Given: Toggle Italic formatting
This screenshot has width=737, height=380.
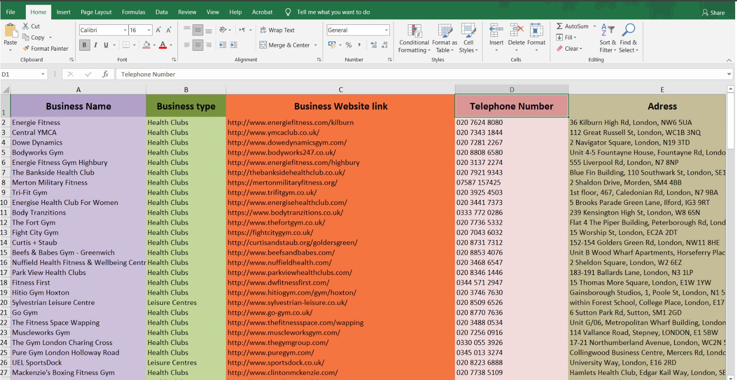Looking at the screenshot, I should pos(95,45).
